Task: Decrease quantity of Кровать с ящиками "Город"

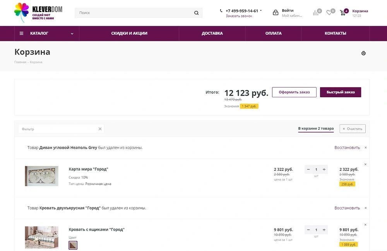Action: point(308,230)
